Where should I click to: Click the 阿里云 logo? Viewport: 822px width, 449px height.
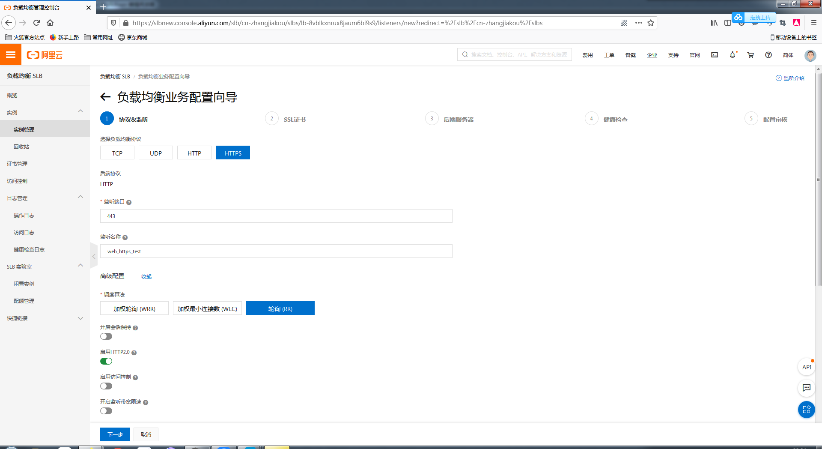pos(44,54)
